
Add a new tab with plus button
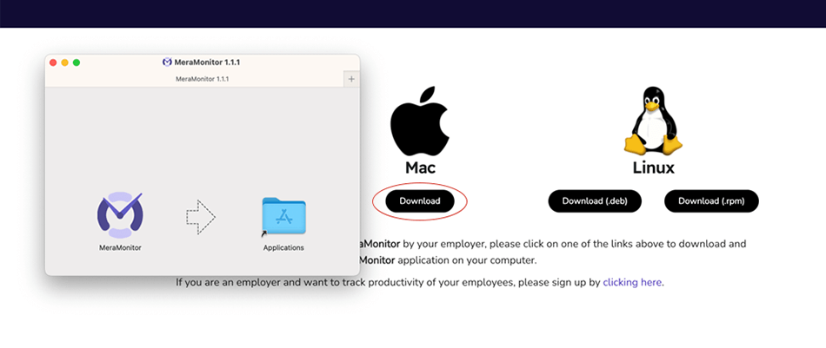351,79
